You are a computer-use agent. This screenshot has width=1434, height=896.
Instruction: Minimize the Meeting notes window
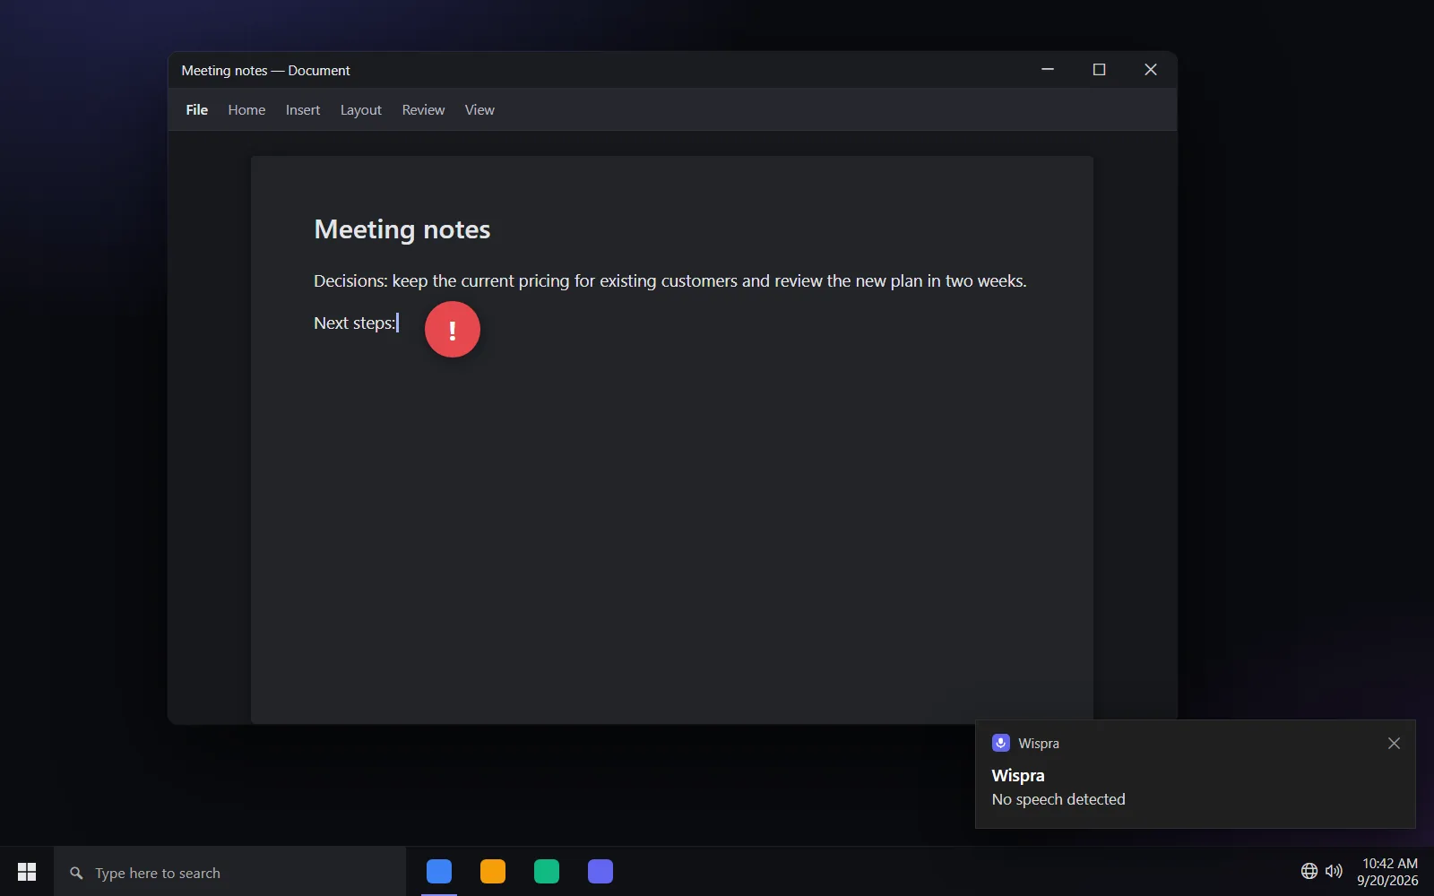[1048, 70]
